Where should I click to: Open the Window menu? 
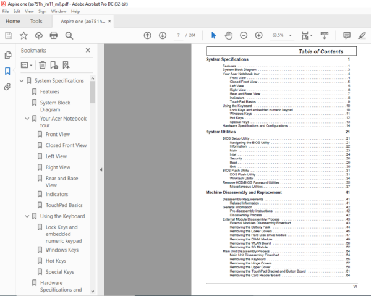pos(59,11)
